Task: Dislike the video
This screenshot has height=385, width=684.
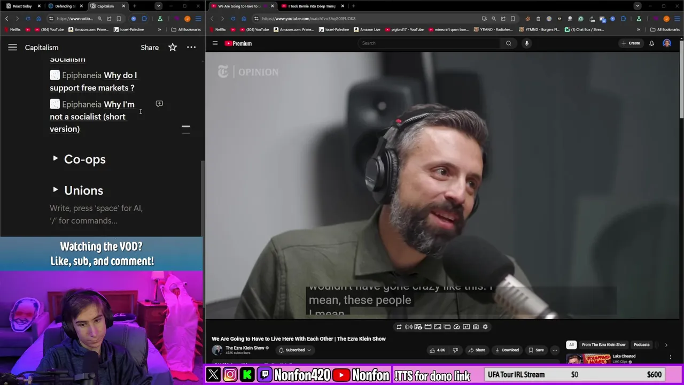Action: (455, 350)
